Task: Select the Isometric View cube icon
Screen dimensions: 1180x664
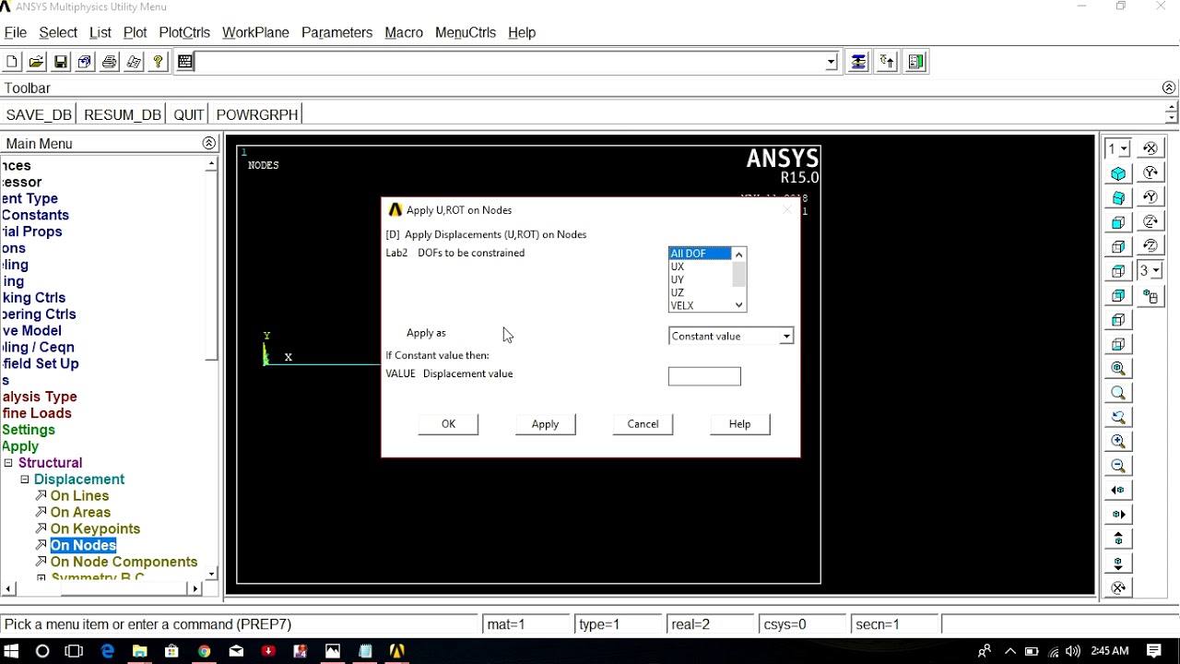Action: [x=1118, y=173]
